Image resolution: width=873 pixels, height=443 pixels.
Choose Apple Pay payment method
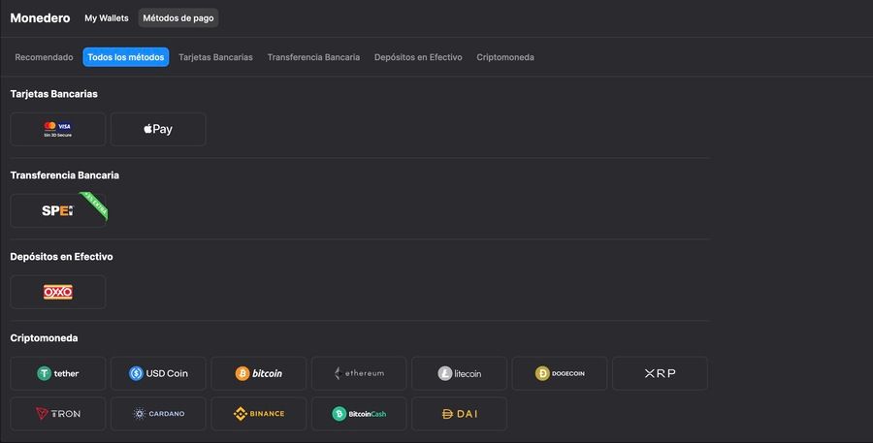pyautogui.click(x=158, y=129)
